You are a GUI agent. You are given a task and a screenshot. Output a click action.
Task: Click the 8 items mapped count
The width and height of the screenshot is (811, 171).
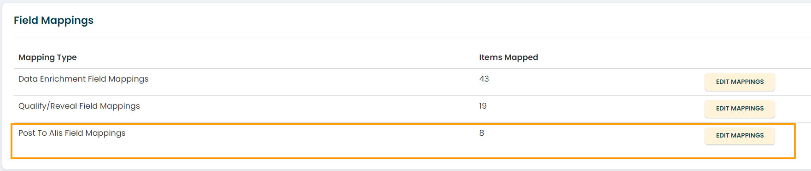(x=482, y=133)
